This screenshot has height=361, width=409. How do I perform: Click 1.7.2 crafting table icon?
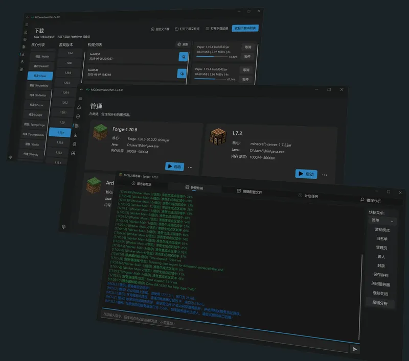(x=218, y=136)
